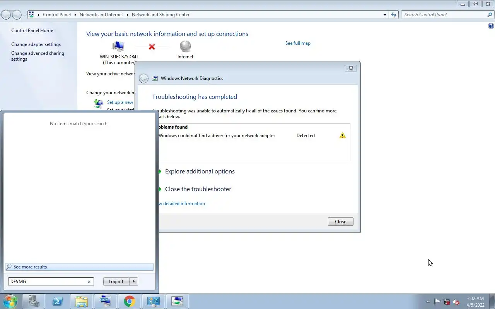Open shutdown options arrow next to Log off
Image resolution: width=495 pixels, height=309 pixels.
click(133, 282)
